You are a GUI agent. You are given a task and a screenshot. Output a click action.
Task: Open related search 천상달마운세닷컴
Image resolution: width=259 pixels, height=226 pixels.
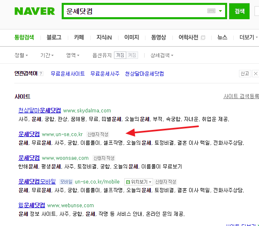tap(144, 74)
